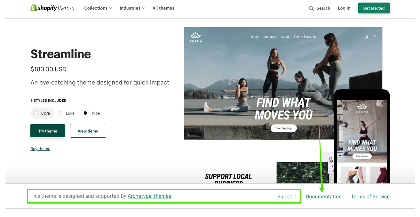
Task: Click the SUPPORT LOCAL BUSINESS heading in preview
Action: point(228,179)
